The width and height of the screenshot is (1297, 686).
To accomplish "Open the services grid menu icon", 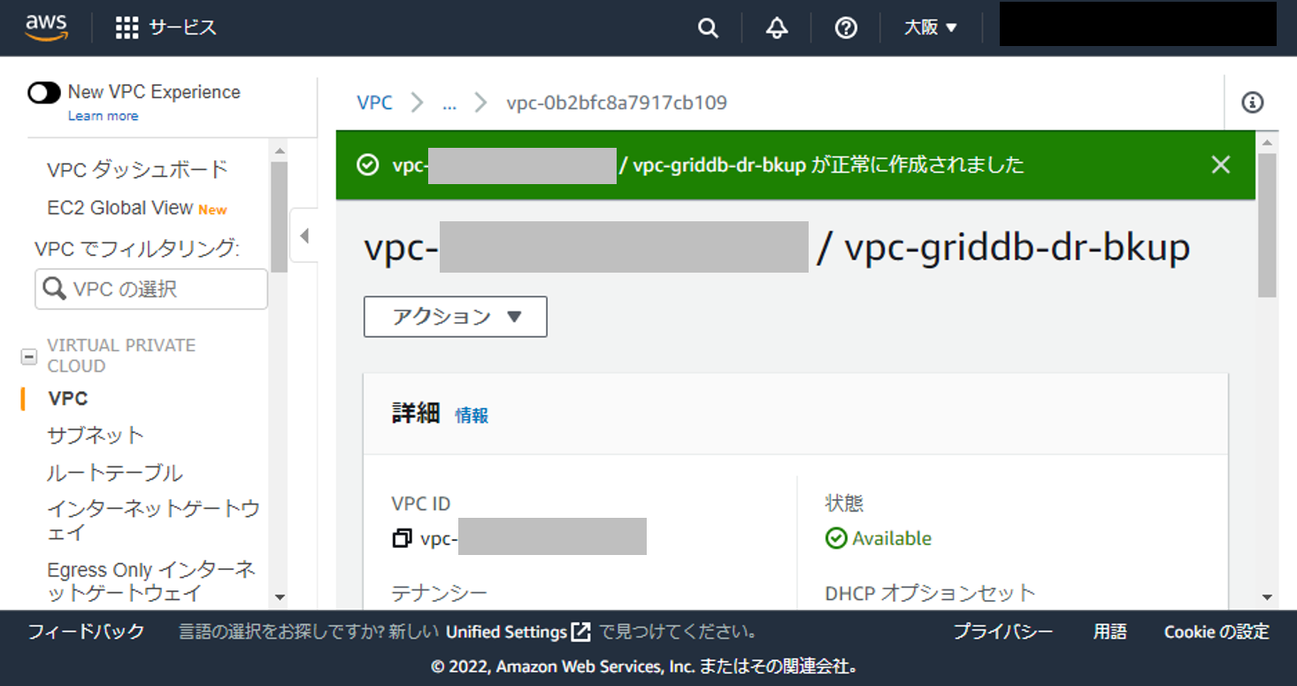I will (x=127, y=28).
